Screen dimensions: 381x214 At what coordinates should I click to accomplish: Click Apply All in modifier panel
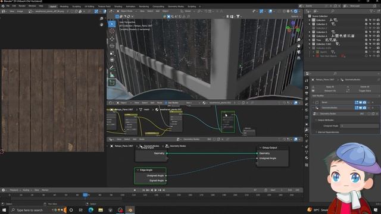pos(329,87)
